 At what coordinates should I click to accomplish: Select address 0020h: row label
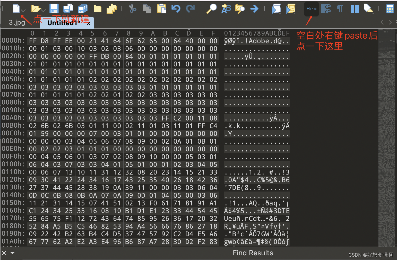pos(13,56)
